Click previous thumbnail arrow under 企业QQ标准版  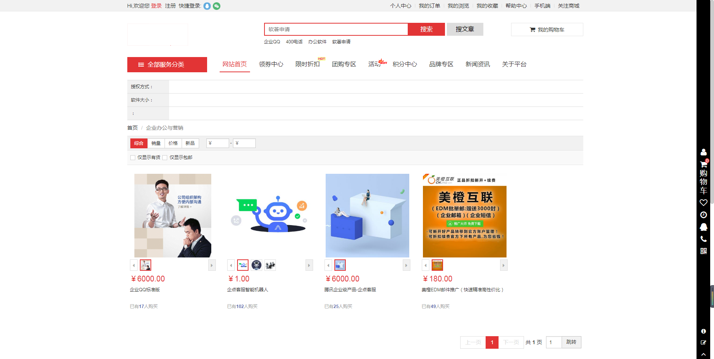[x=134, y=265]
